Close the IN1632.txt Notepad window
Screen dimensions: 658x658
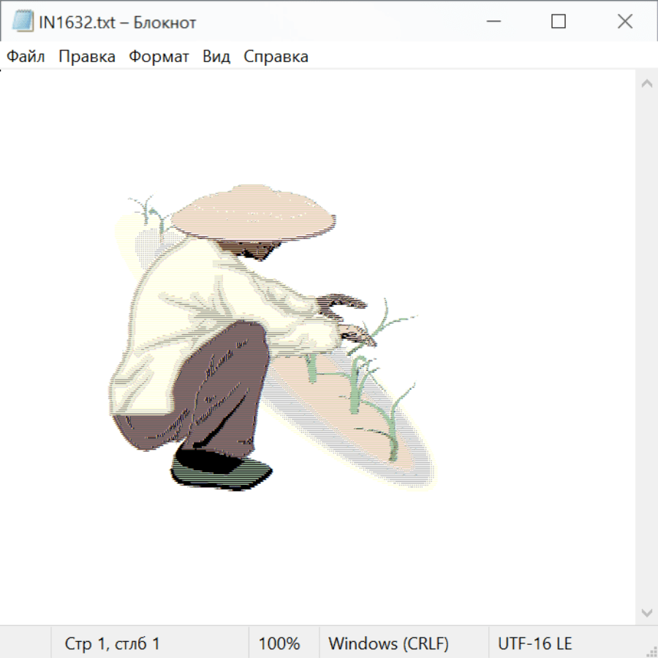tap(624, 22)
